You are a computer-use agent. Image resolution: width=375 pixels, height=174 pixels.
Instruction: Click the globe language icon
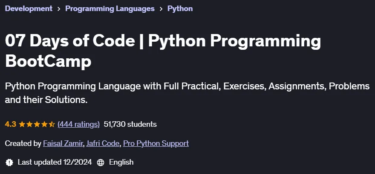tap(101, 163)
